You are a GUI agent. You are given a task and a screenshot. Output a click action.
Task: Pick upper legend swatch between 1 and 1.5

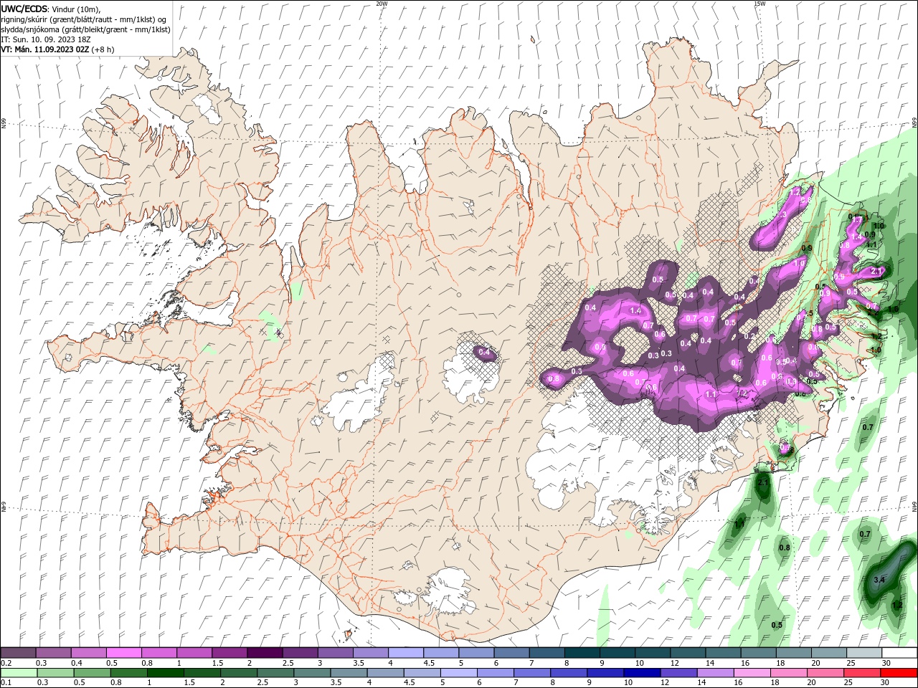[x=194, y=653]
